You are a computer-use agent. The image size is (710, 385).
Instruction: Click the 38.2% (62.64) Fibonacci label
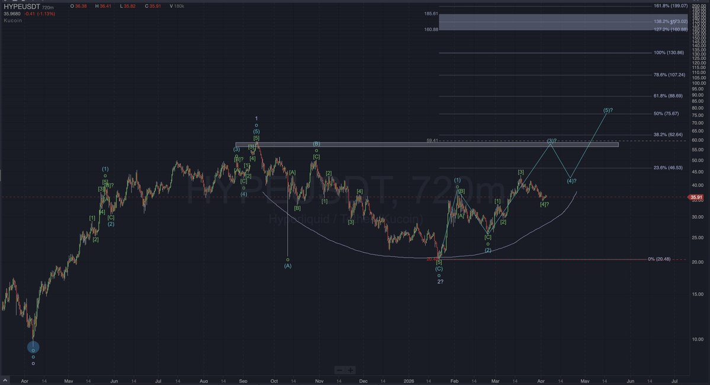[x=668, y=134]
